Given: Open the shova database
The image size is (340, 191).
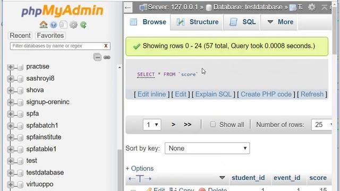Looking at the screenshot, I should click(x=35, y=90).
